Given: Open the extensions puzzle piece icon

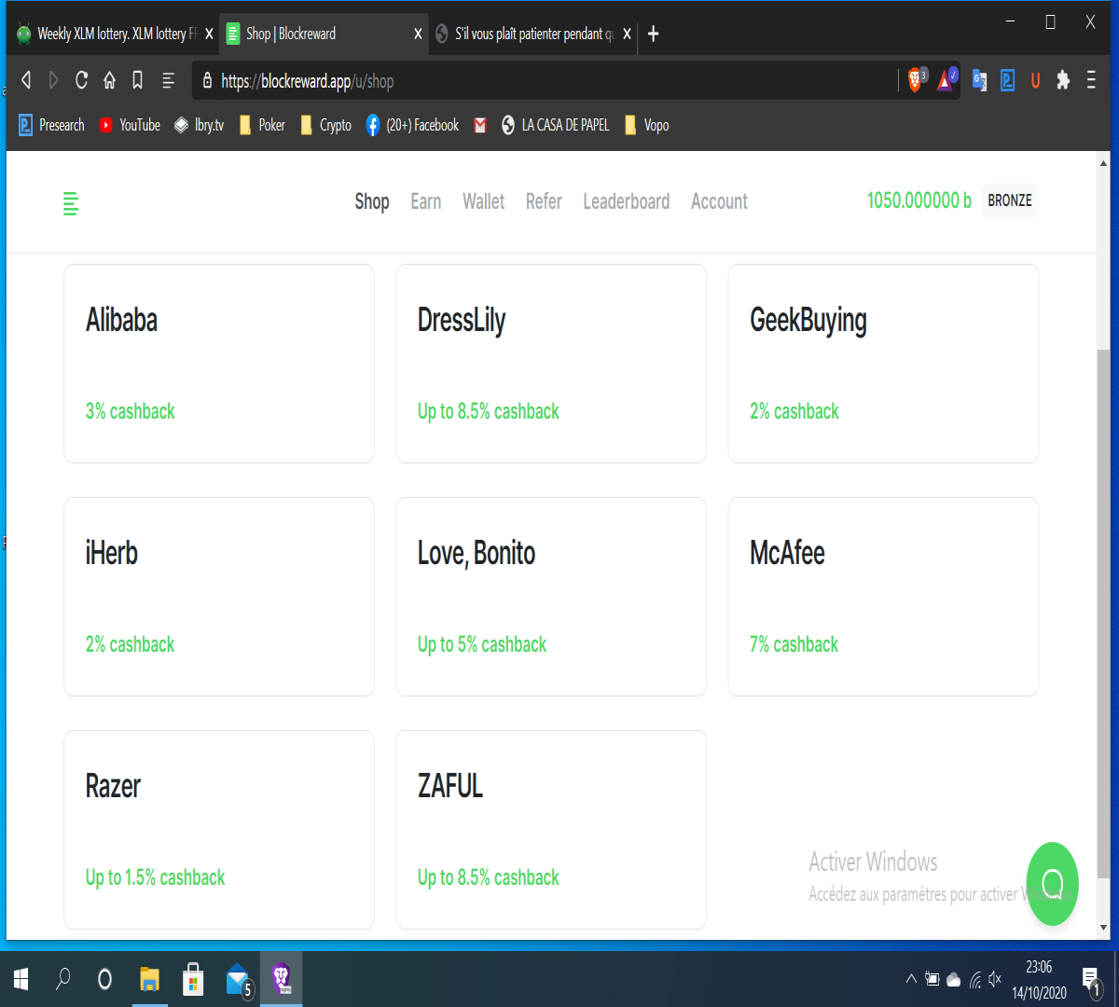Looking at the screenshot, I should [1063, 80].
